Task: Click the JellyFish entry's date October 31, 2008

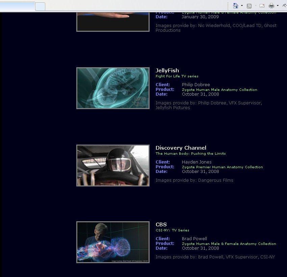Action: 201,94
